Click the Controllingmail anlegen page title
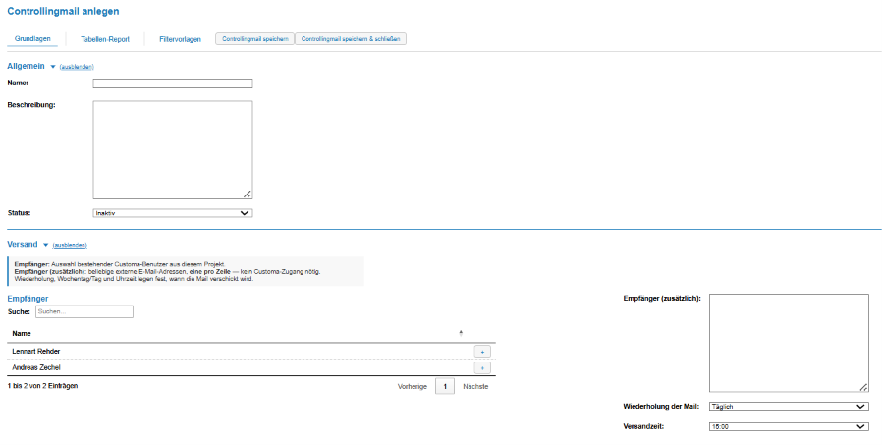This screenshot has width=882, height=445. point(63,11)
